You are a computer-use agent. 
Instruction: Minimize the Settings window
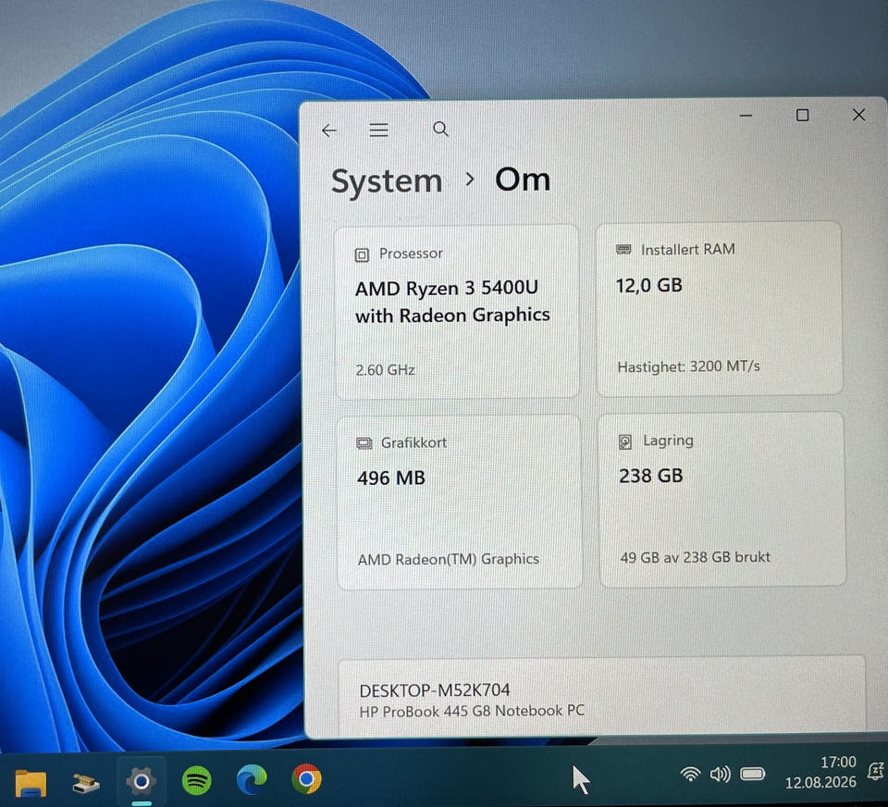coord(746,116)
